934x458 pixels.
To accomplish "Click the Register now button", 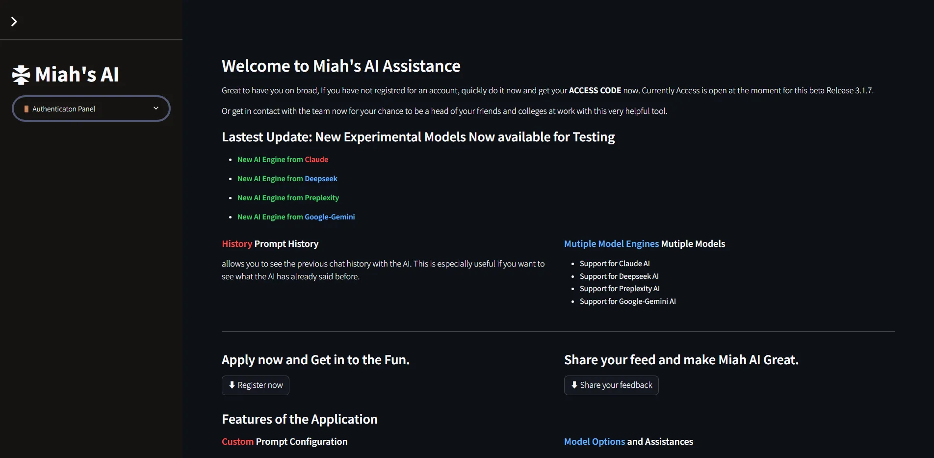I will click(256, 385).
